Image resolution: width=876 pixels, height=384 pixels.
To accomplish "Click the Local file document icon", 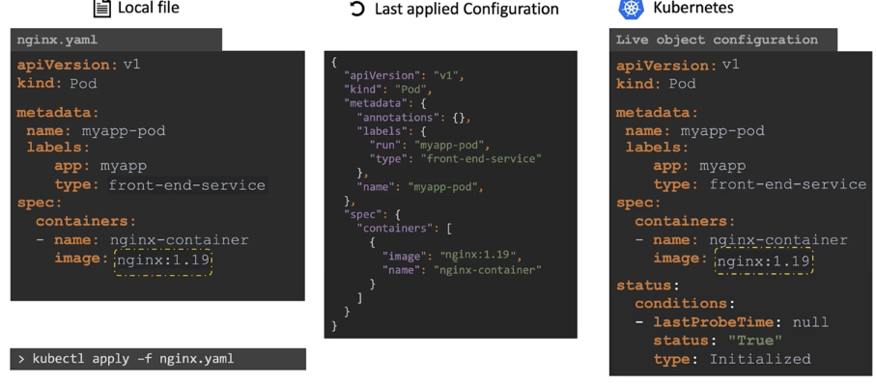I will 101,8.
